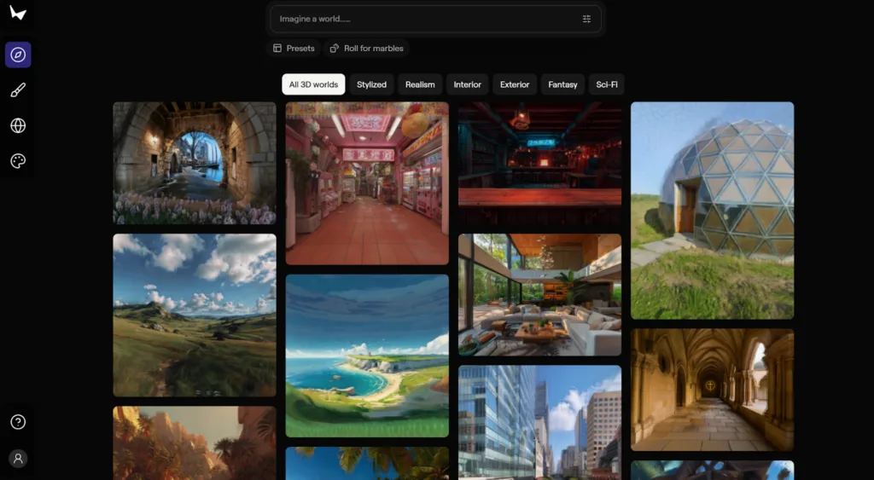
Task: Open prompt settings sliders icon
Action: click(x=586, y=19)
